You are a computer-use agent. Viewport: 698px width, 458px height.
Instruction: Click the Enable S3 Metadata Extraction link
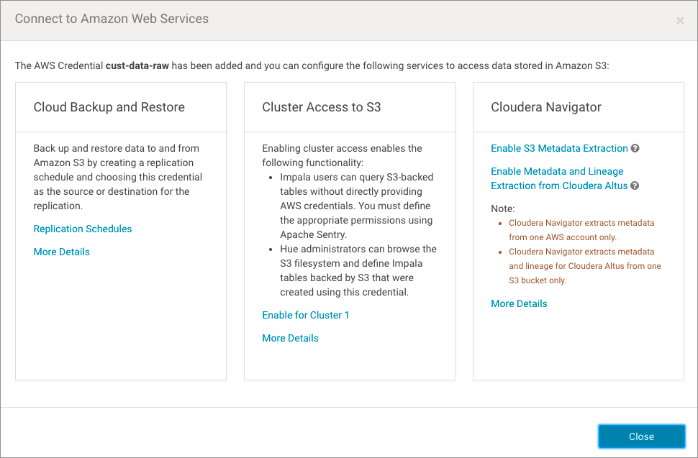click(559, 148)
